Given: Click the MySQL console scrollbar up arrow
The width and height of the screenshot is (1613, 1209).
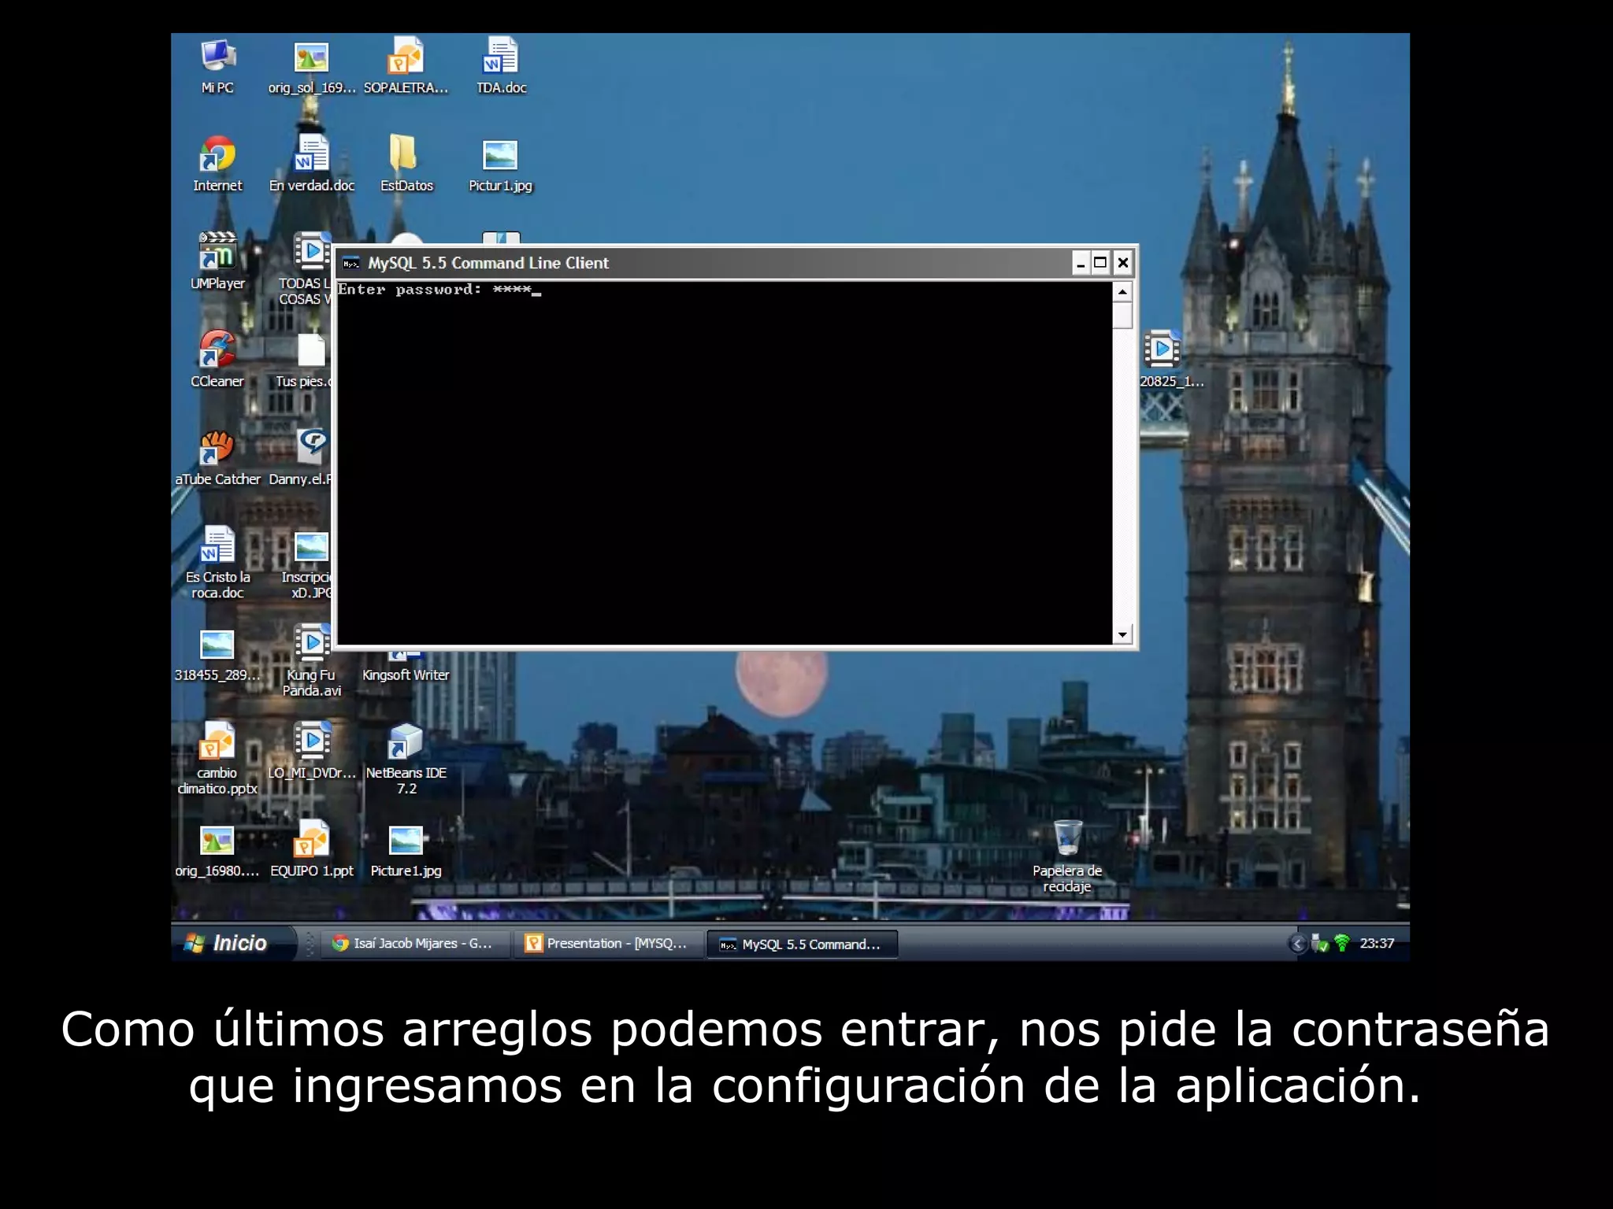Looking at the screenshot, I should (x=1122, y=292).
